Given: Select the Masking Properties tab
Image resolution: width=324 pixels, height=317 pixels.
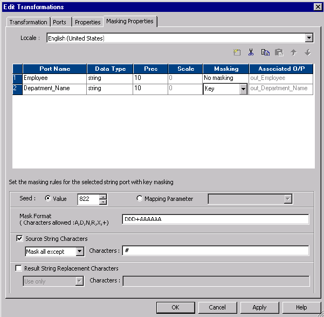Looking at the screenshot, I should pos(130,21).
